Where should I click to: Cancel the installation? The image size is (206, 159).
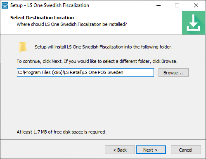(x=186, y=150)
